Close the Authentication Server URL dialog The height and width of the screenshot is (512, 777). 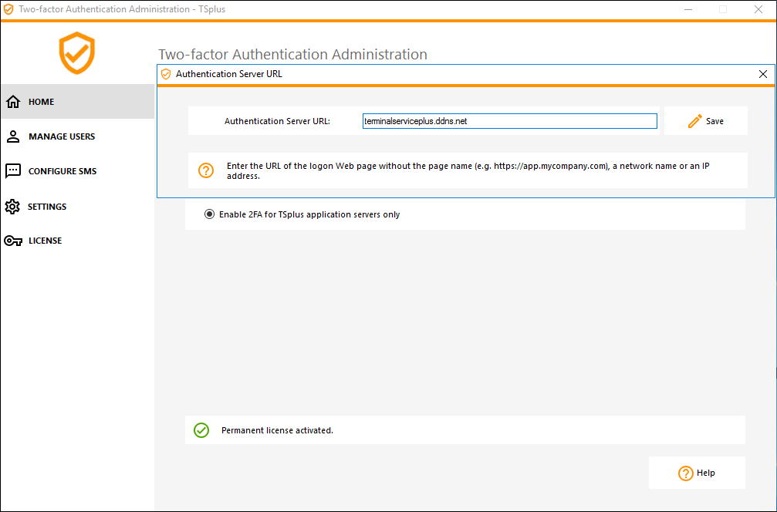[762, 74]
